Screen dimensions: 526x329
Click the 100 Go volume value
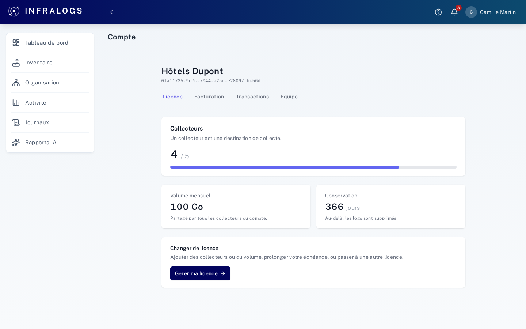(x=187, y=207)
